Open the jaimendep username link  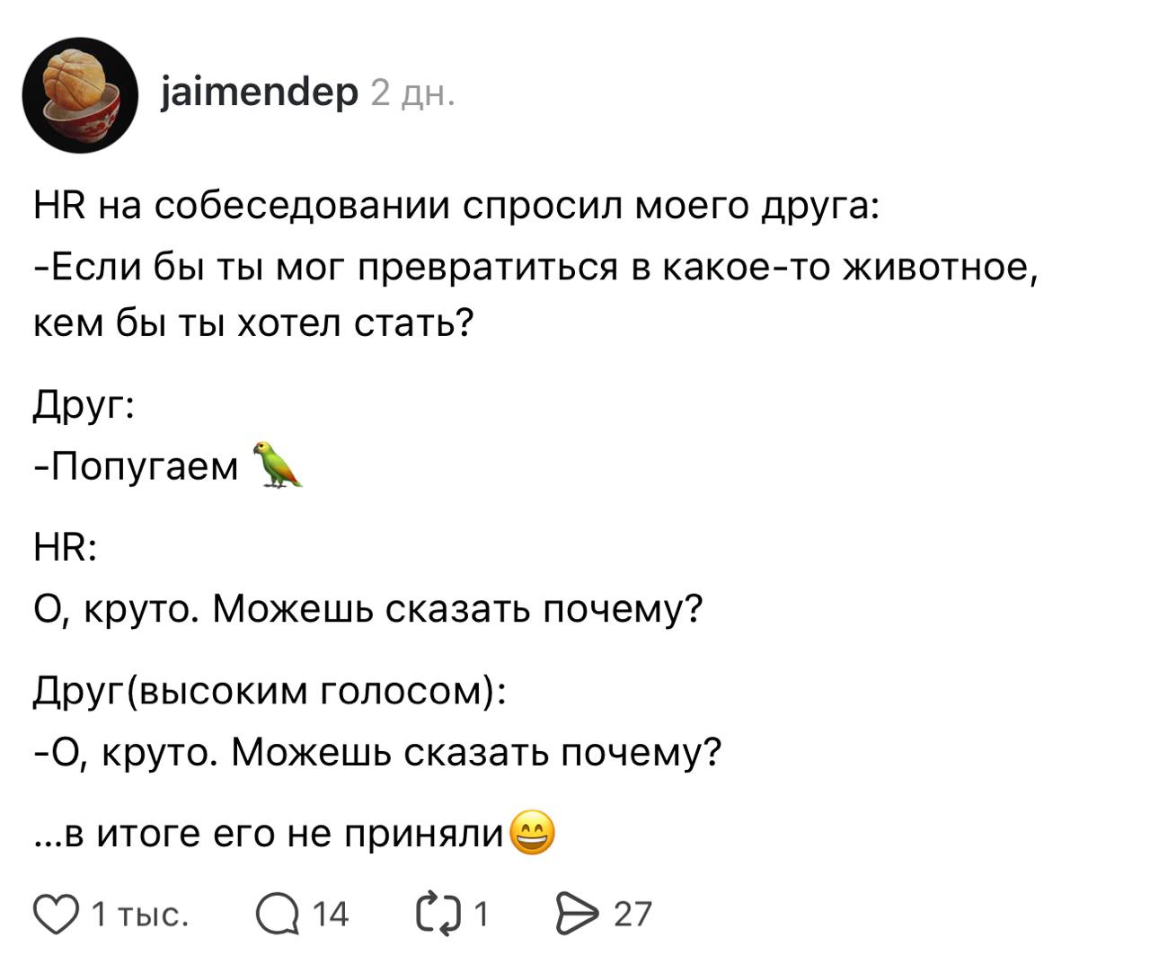click(260, 92)
